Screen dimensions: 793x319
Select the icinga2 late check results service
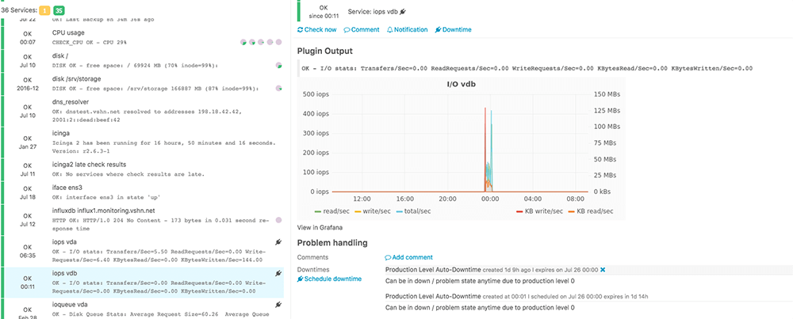143,169
